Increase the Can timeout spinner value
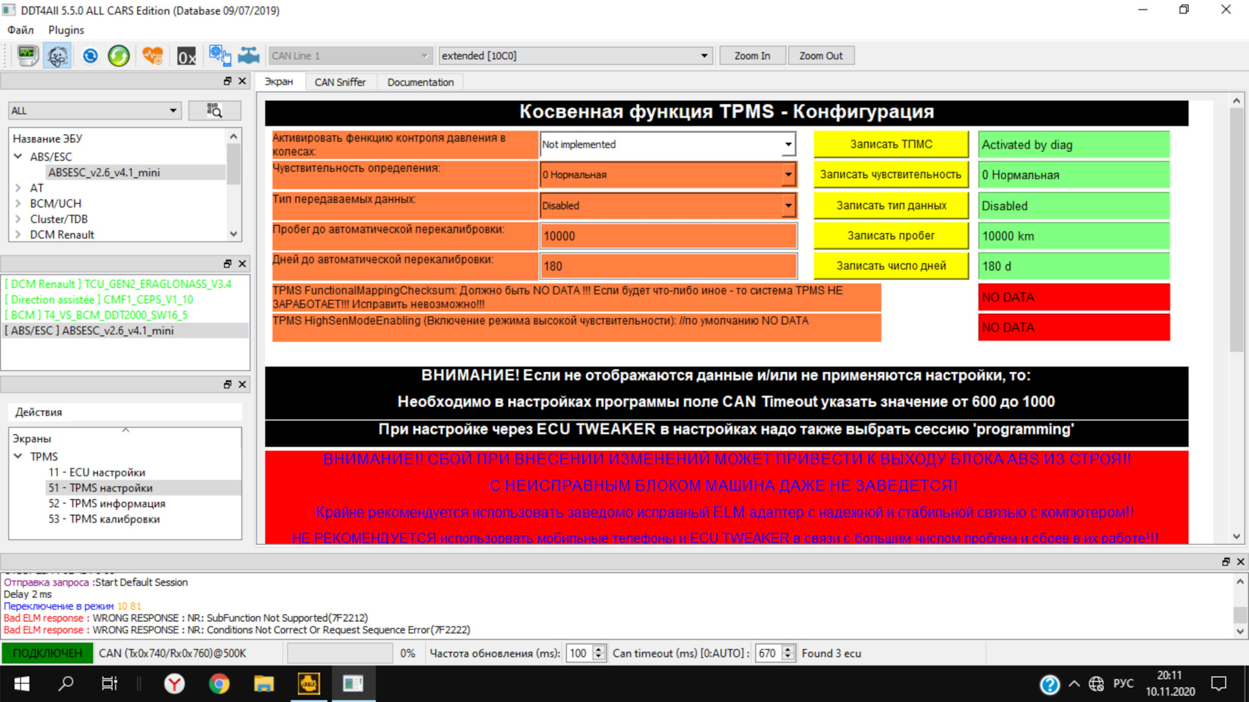The width and height of the screenshot is (1249, 702). click(788, 649)
